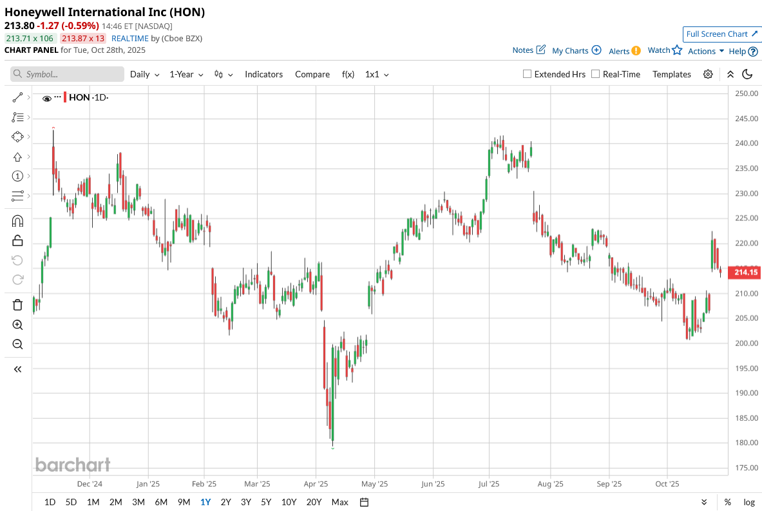Open the calendar date range picker
Viewport: 762px width, 511px height.
coord(364,502)
